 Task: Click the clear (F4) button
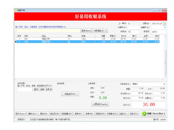coord(44,114)
